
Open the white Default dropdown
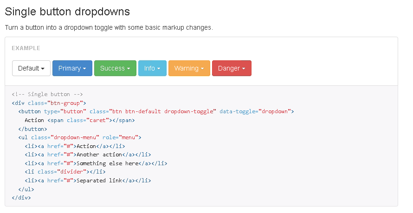click(x=31, y=68)
